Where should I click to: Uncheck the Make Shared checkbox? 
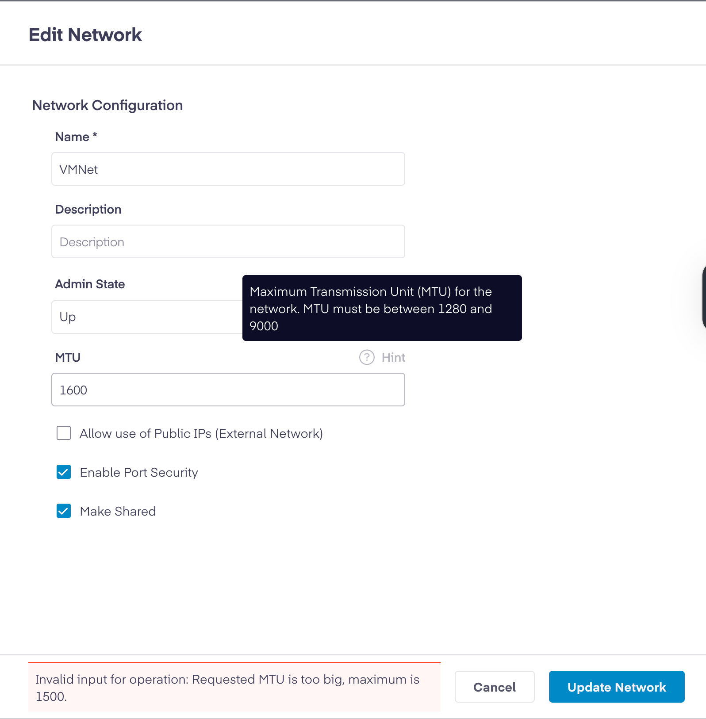64,511
